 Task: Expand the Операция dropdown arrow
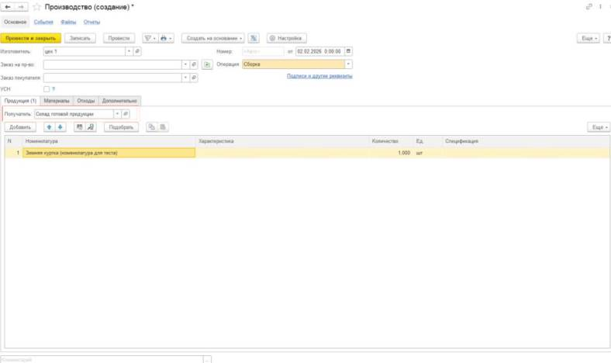(348, 64)
